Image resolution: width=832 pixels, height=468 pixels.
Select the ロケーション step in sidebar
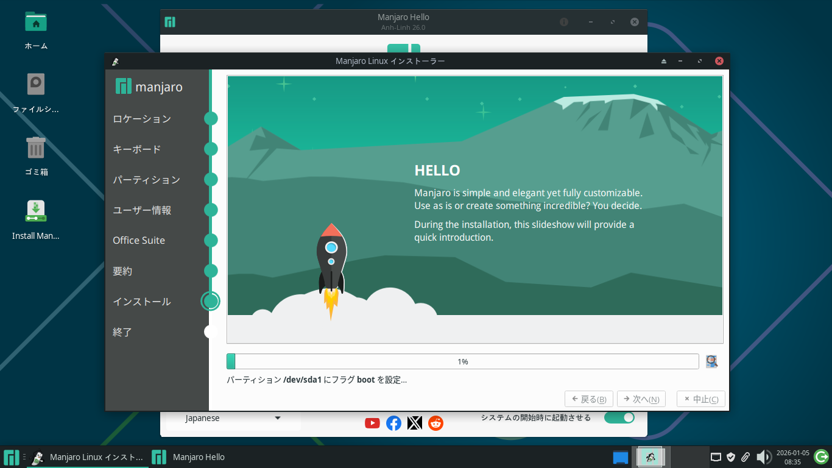pos(142,119)
